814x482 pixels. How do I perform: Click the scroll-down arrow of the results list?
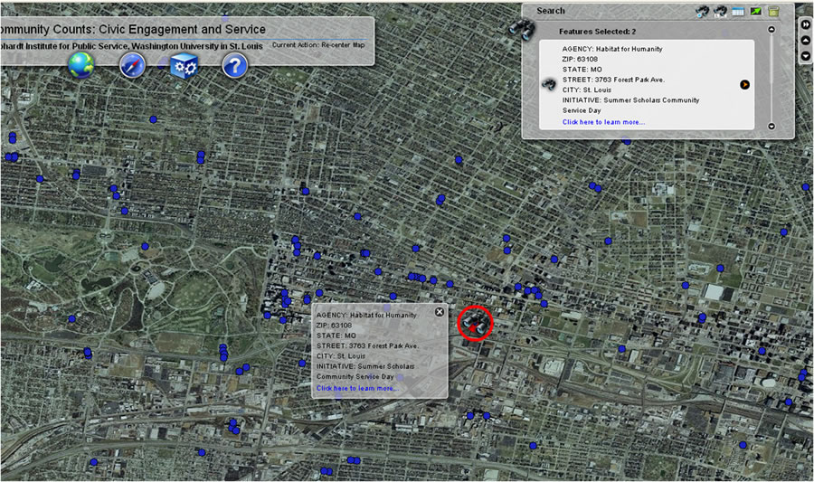pos(771,126)
